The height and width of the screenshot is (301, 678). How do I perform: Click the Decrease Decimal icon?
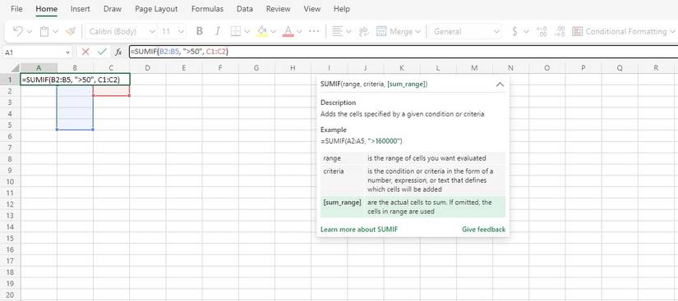(x=560, y=31)
